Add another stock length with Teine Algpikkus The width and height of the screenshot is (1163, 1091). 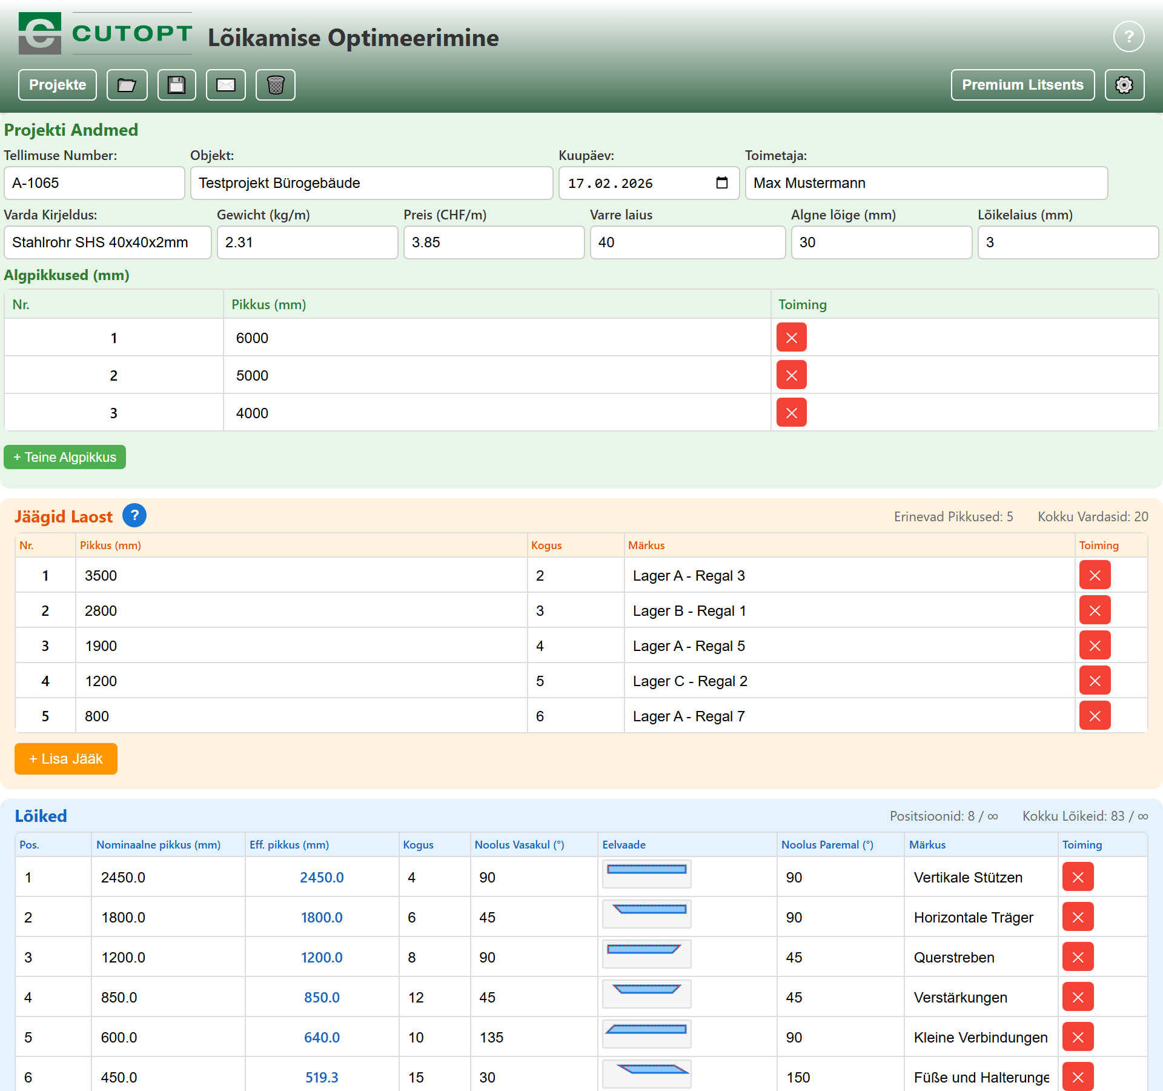(65, 457)
